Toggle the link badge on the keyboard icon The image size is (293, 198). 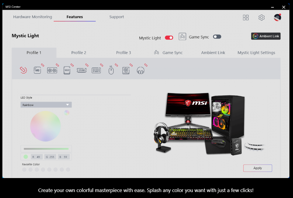tap(102, 65)
